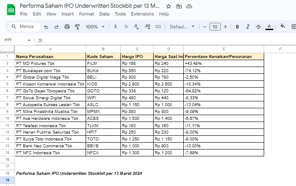Image resolution: width=296 pixels, height=186 pixels.
Task: Star this document as favorite
Action: click(169, 6)
